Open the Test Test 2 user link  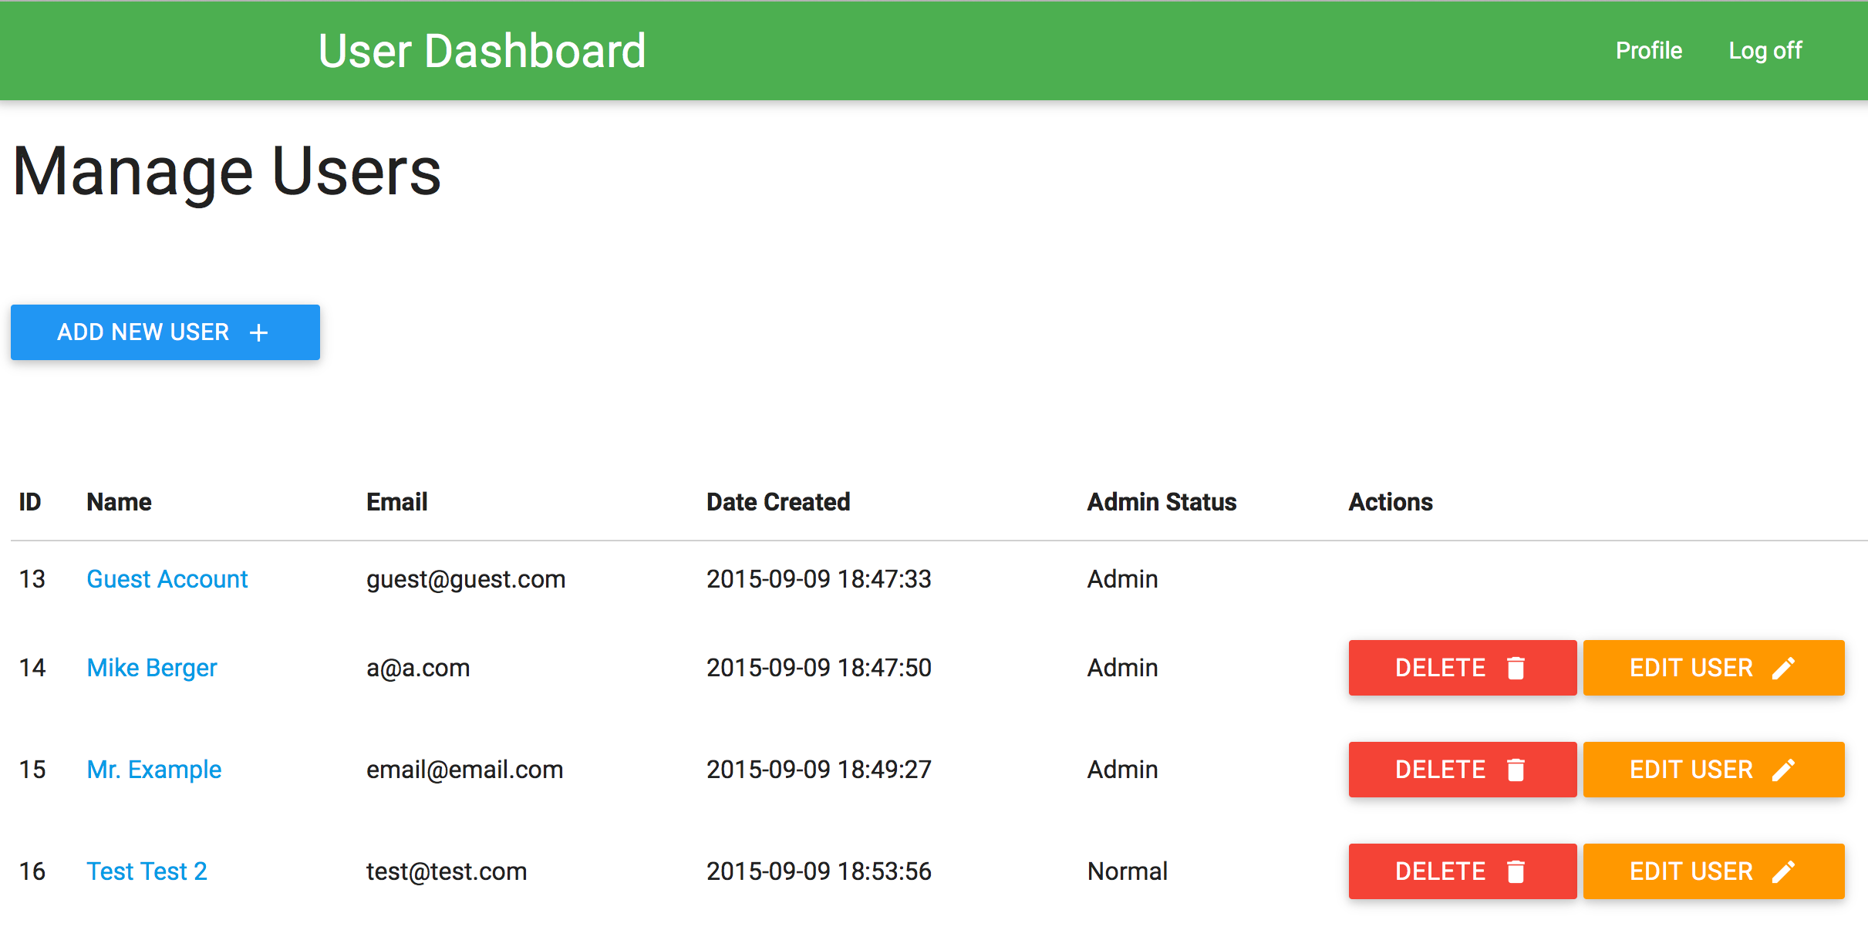pyautogui.click(x=147, y=871)
